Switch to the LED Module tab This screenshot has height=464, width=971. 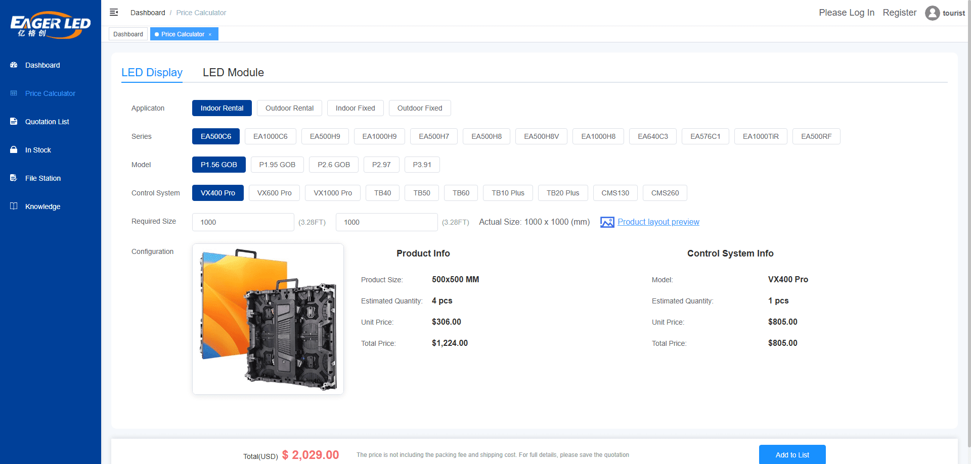(x=233, y=73)
